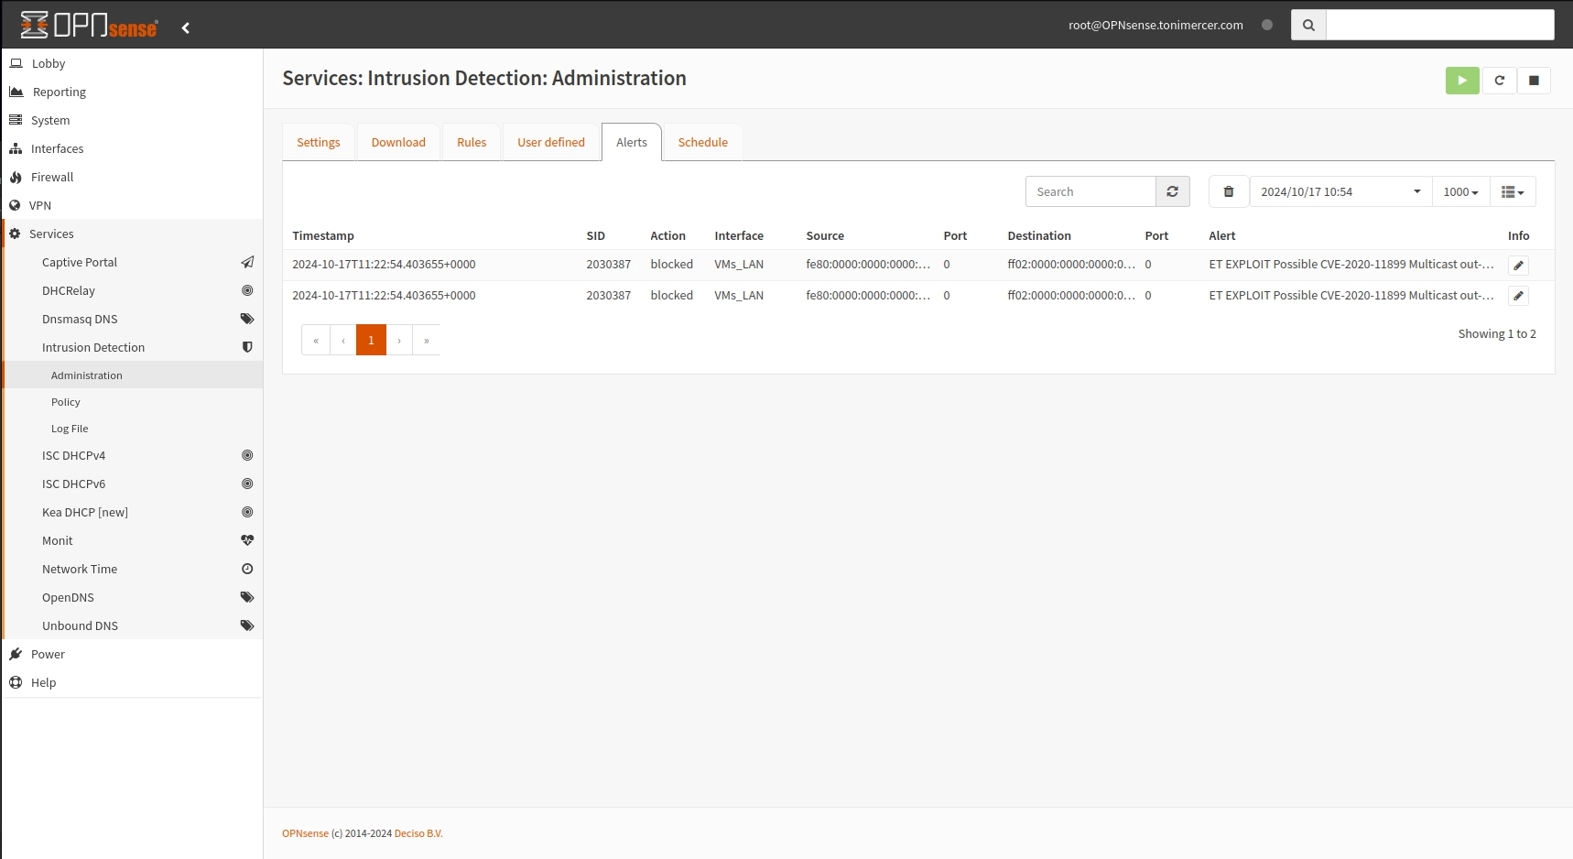Image resolution: width=1573 pixels, height=859 pixels.
Task: Click Network Time clock icon
Action: [247, 569]
